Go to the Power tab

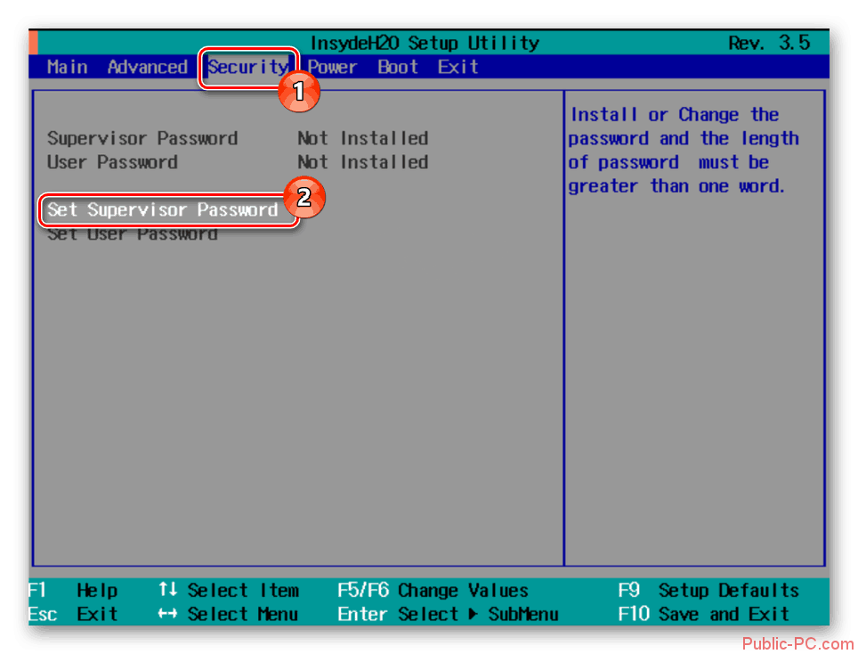pyautogui.click(x=332, y=67)
